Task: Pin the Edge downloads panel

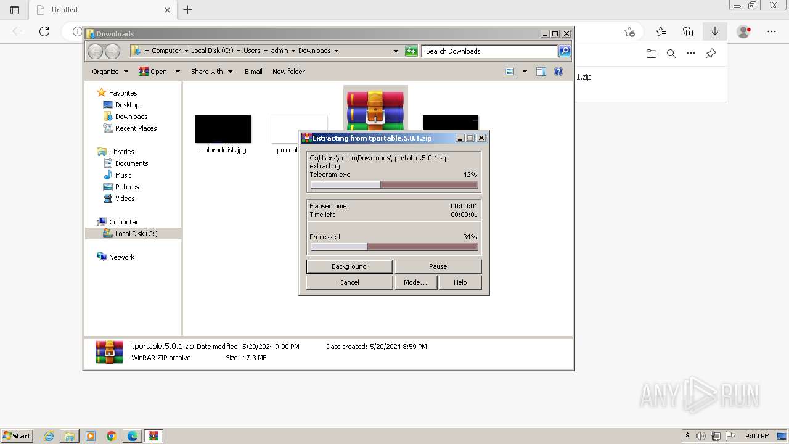Action: point(711,54)
